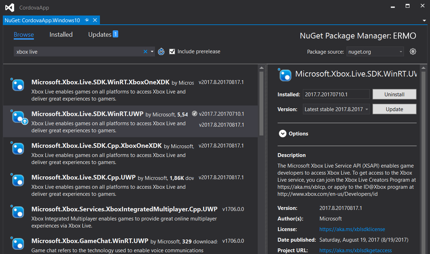The image size is (430, 254).
Task: Select the XboxIntegratedMultiplayer.Cpp.UWP package title
Action: 124,209
